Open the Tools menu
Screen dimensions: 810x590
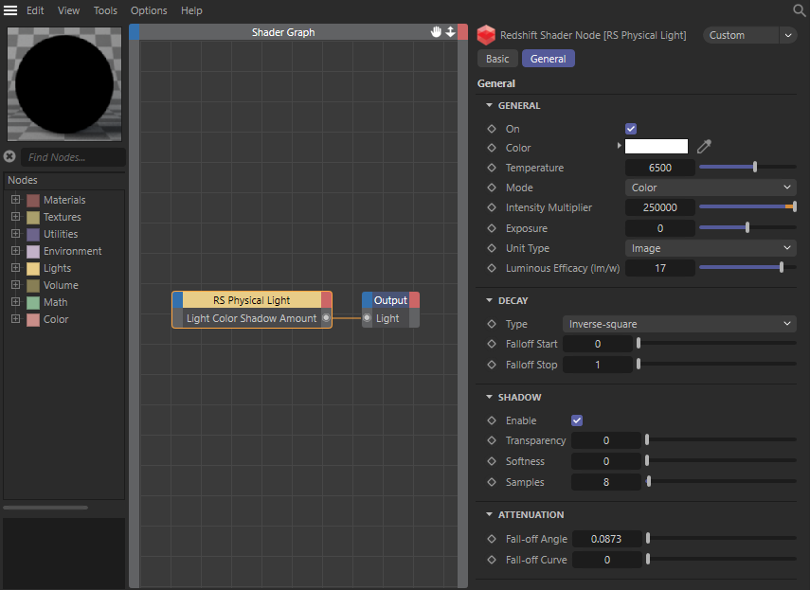coord(105,10)
